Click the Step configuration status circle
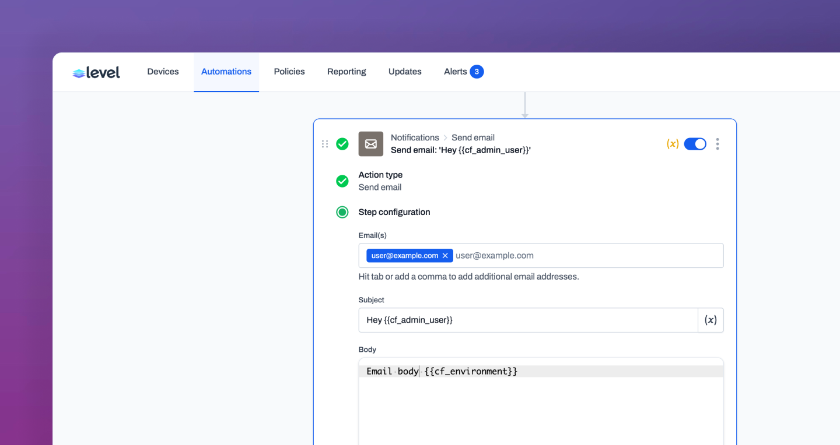 pos(342,212)
